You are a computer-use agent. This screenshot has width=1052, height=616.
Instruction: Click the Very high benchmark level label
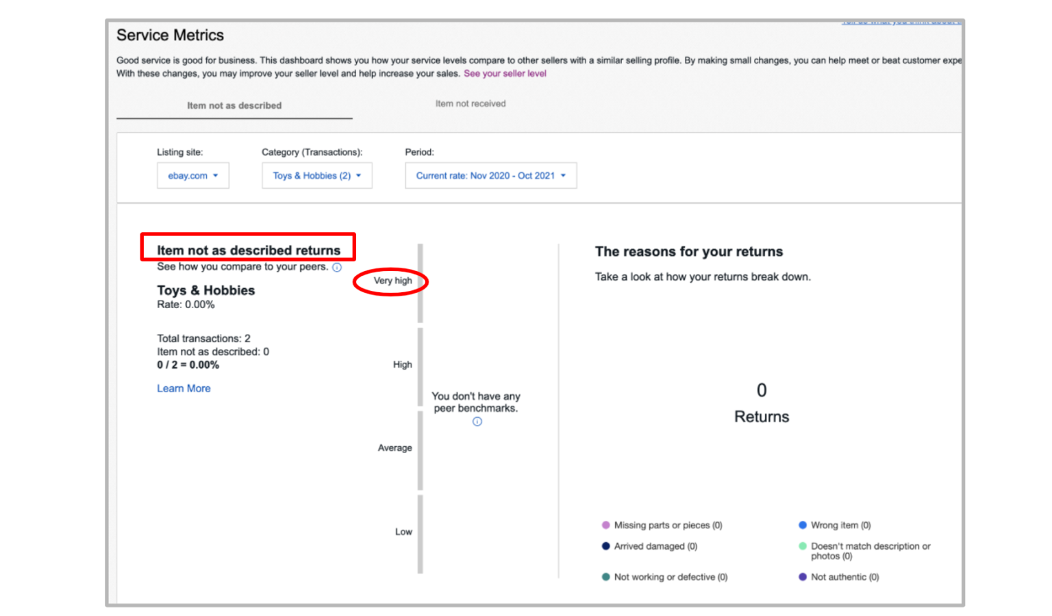click(x=392, y=281)
